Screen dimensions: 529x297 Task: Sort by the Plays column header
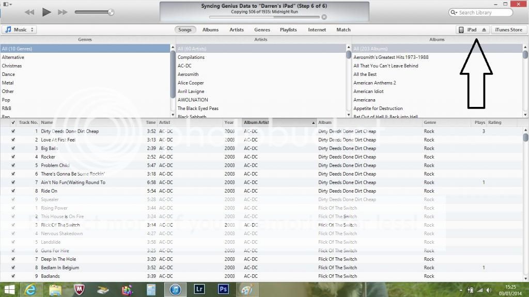(479, 122)
